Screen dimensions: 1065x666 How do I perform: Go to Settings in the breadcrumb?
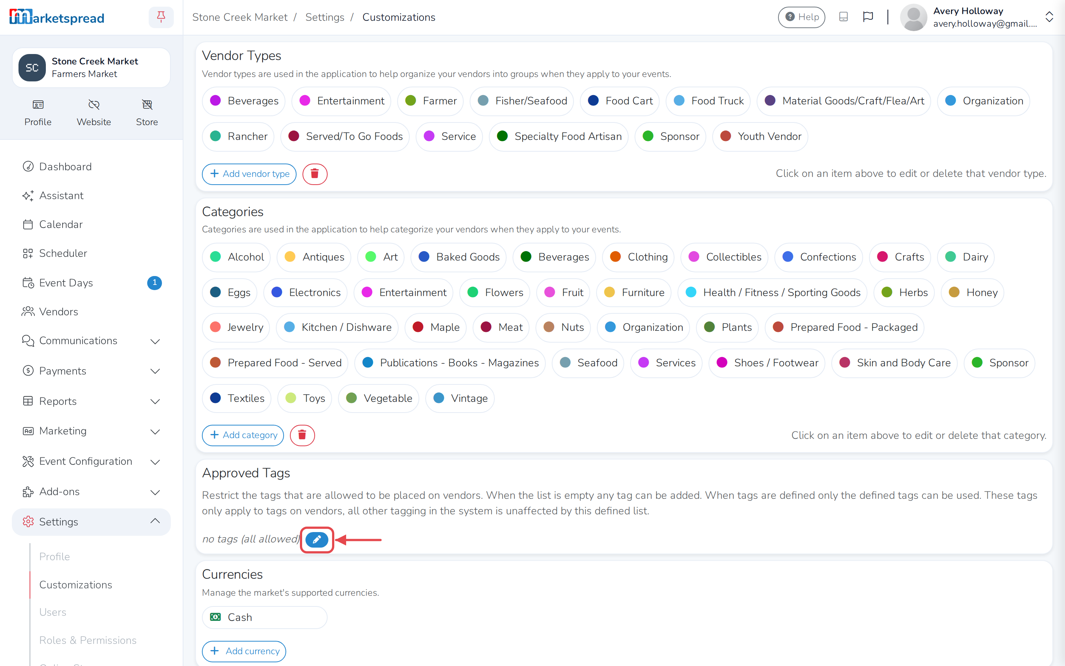(325, 17)
